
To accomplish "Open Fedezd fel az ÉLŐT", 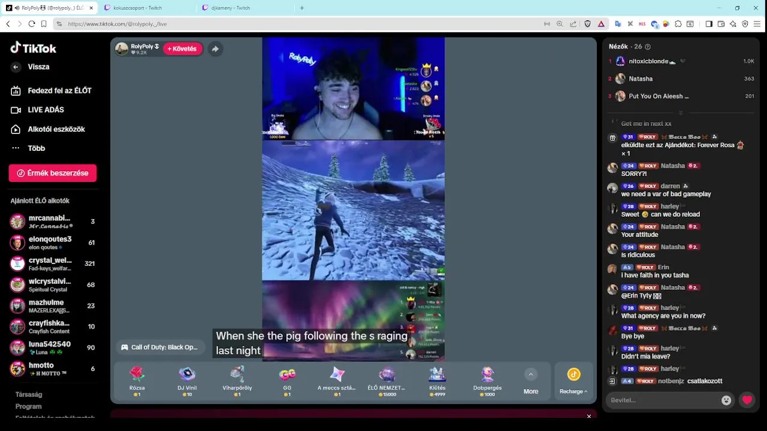I will click(53, 90).
